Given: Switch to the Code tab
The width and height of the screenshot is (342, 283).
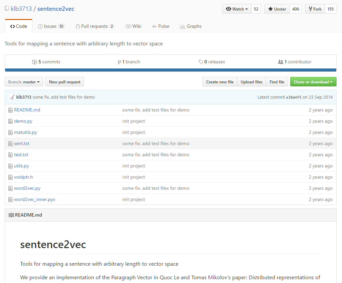Looking at the screenshot, I should coord(19,26).
